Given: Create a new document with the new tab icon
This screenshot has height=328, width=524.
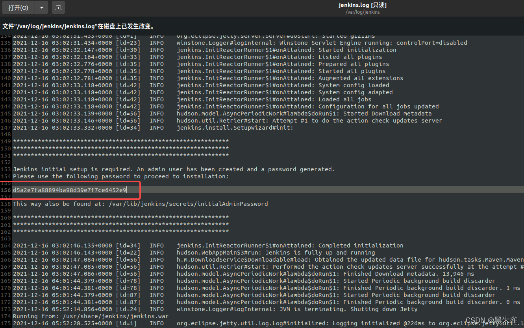Looking at the screenshot, I should click(58, 7).
